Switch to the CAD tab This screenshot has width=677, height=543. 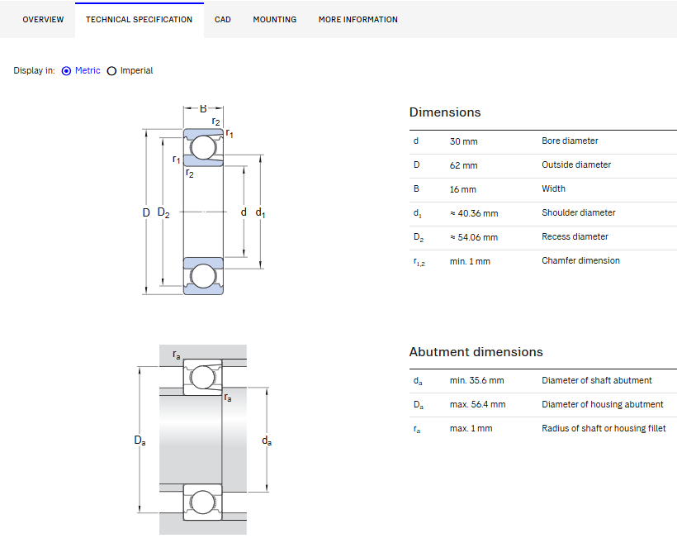(223, 20)
